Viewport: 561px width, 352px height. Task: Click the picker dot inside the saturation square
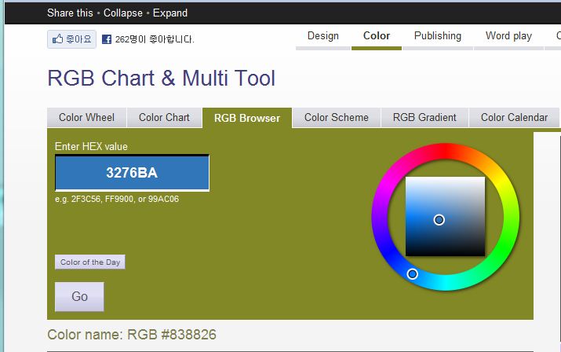(x=439, y=220)
